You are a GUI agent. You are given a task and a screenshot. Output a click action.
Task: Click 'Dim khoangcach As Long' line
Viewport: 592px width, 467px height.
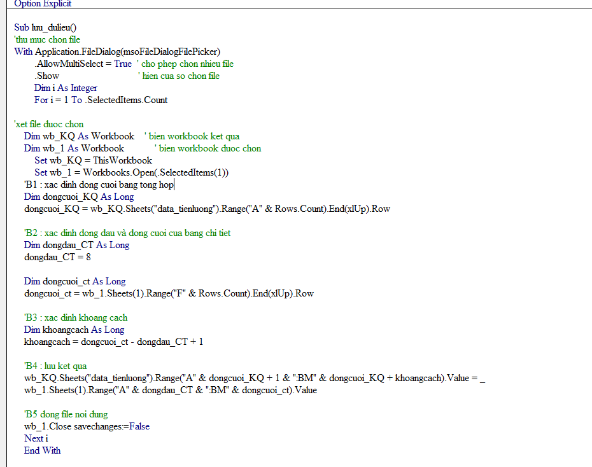pos(74,330)
